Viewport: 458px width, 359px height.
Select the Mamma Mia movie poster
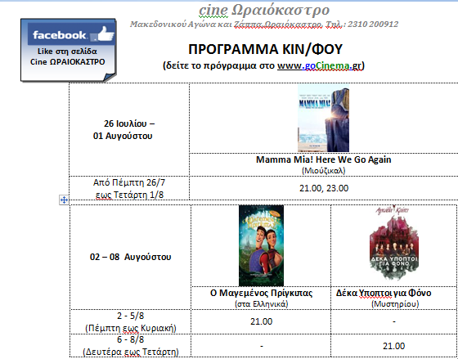click(323, 119)
